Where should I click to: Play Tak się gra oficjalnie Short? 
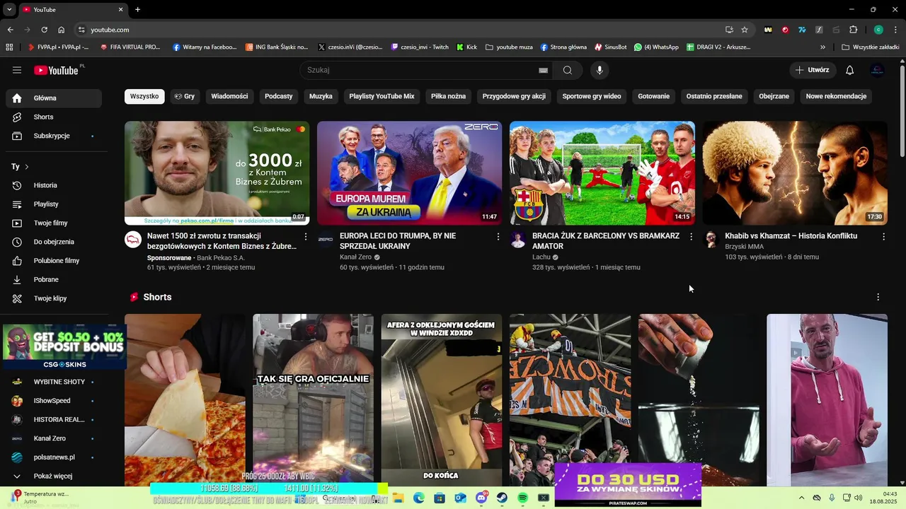[x=313, y=400]
